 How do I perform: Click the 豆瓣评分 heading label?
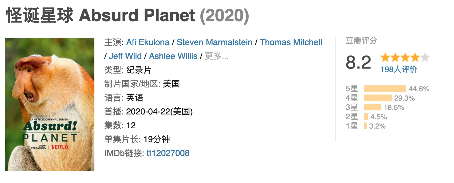(361, 41)
